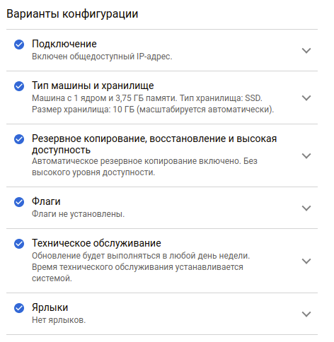Select the Техническое обслуживание section title
Viewport: 334px width, 342px height.
(96, 243)
